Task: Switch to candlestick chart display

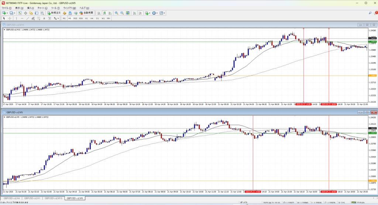Action: [x=104, y=13]
